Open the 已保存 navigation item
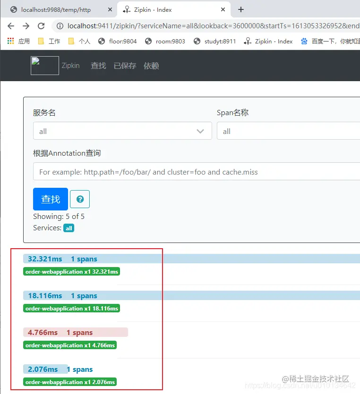Viewport: 360px width, 394px height. coord(125,66)
